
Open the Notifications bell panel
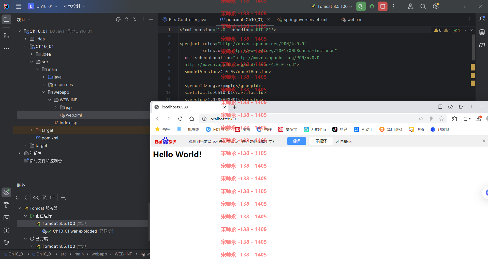click(x=482, y=20)
